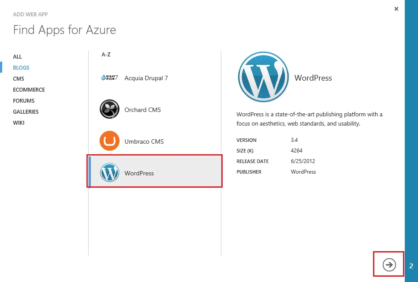The image size is (418, 282).
Task: Click the A-Z sort header
Action: [x=106, y=55]
